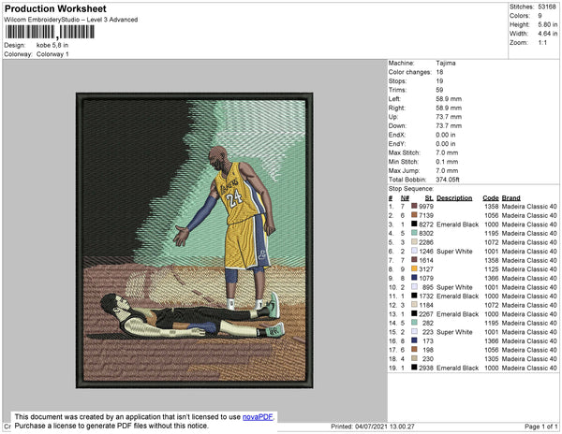Pick the row 2 swatch with 7139 stitches

414,215
